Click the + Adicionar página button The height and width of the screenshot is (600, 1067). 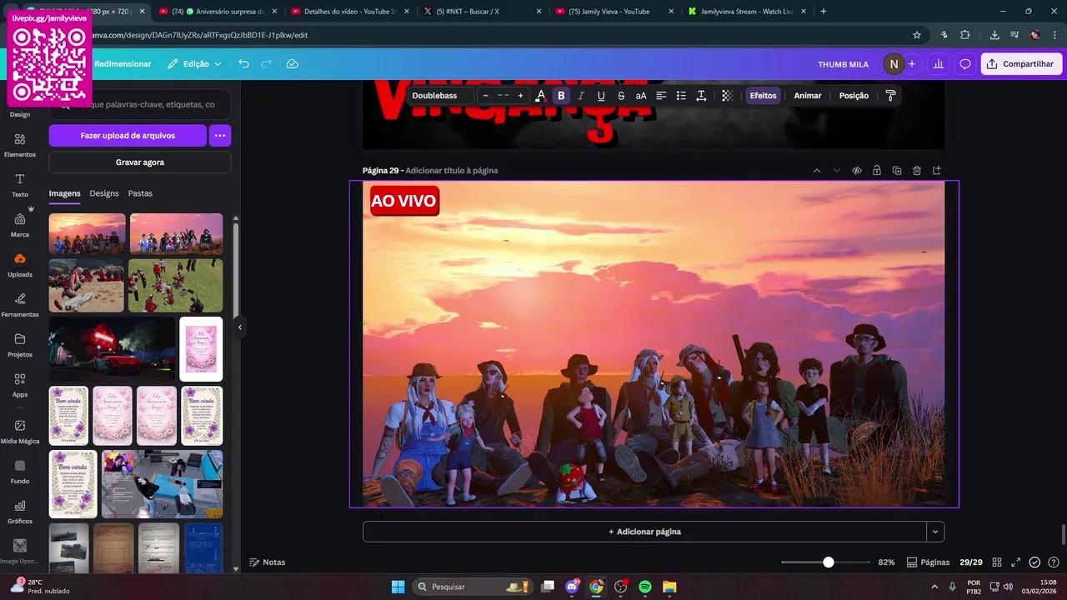point(644,532)
